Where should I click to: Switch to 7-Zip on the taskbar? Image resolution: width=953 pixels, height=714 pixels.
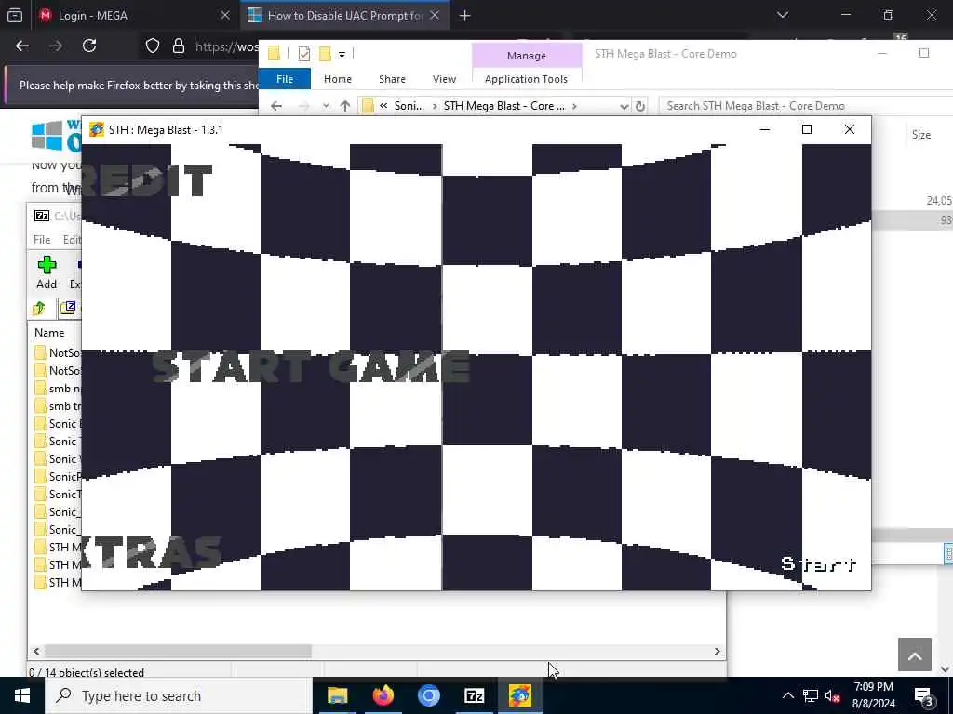point(474,695)
